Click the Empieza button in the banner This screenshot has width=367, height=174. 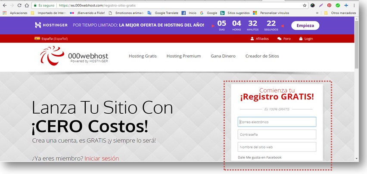coord(305,25)
